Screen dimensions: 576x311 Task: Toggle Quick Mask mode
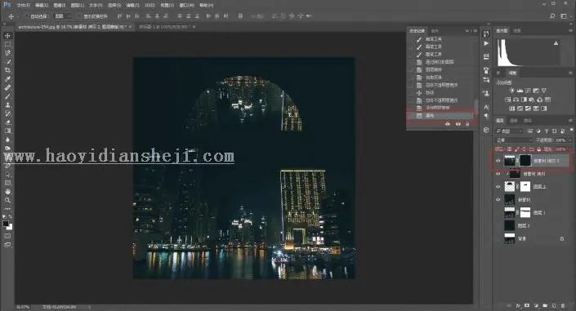coord(7,236)
